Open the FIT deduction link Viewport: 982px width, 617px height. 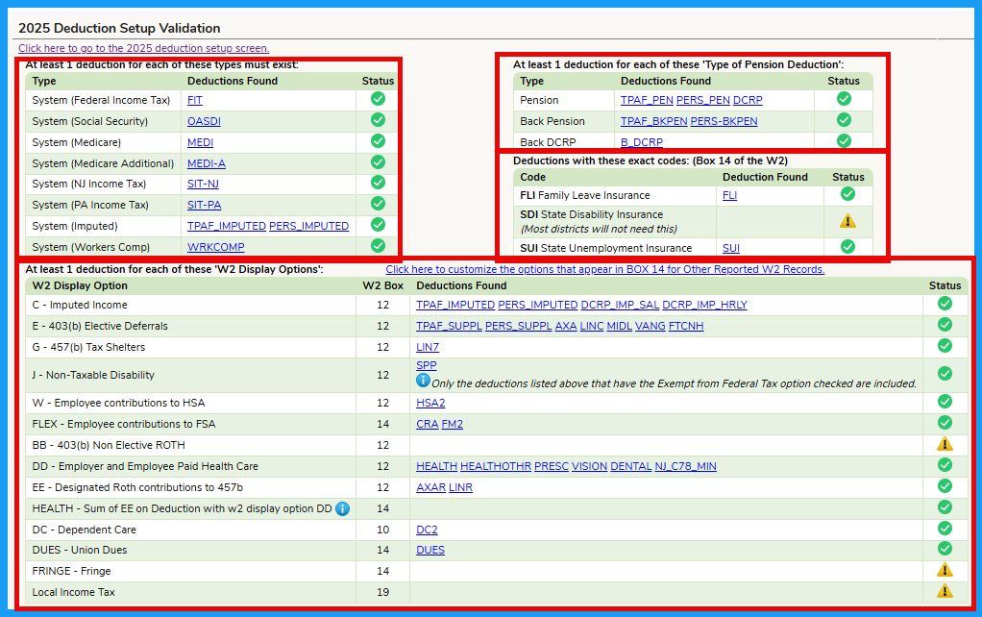pos(195,100)
